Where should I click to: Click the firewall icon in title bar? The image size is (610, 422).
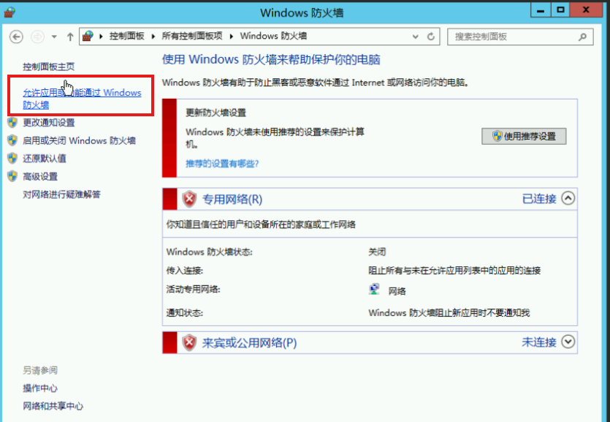coord(9,12)
